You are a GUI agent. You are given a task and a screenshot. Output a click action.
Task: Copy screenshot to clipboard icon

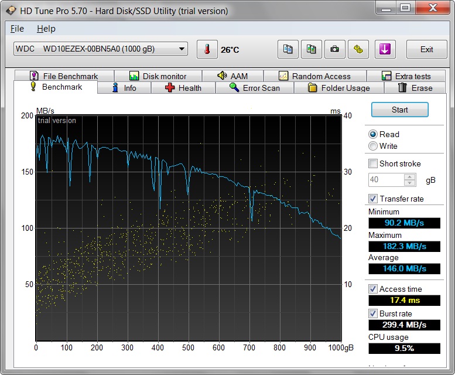311,49
